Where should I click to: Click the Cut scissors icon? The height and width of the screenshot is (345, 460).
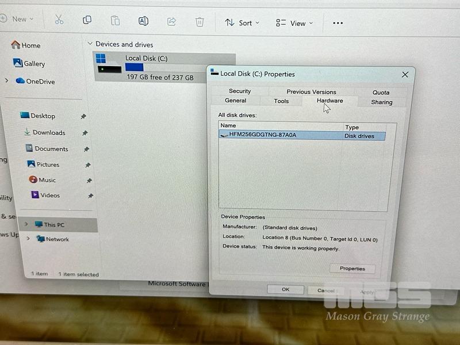(59, 20)
